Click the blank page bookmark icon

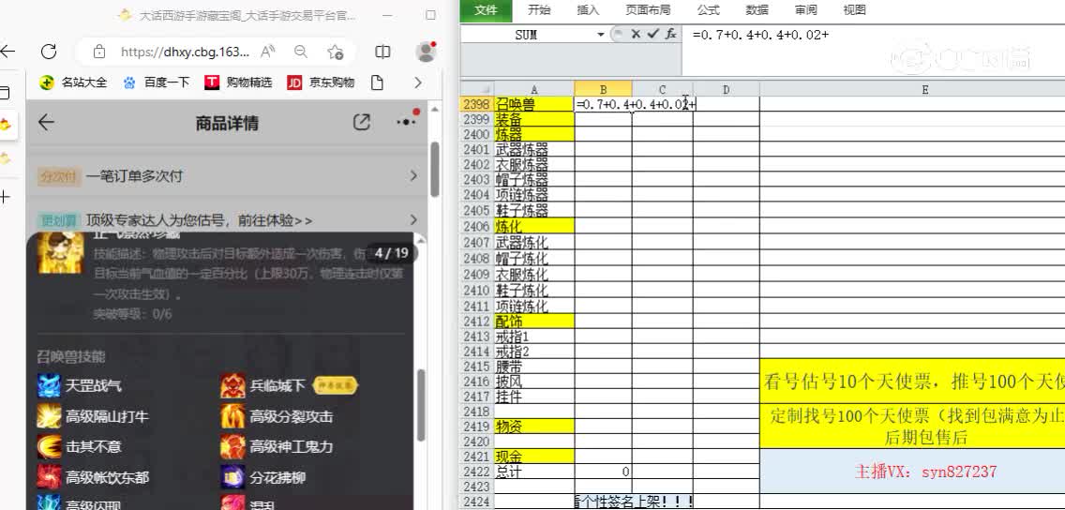point(377,82)
